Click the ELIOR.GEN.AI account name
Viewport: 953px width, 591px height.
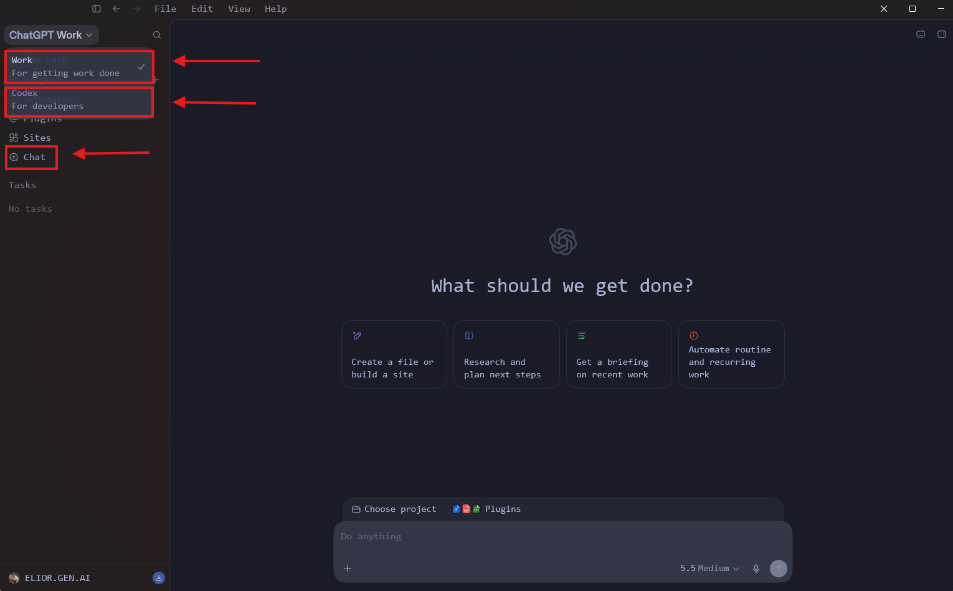coord(58,578)
